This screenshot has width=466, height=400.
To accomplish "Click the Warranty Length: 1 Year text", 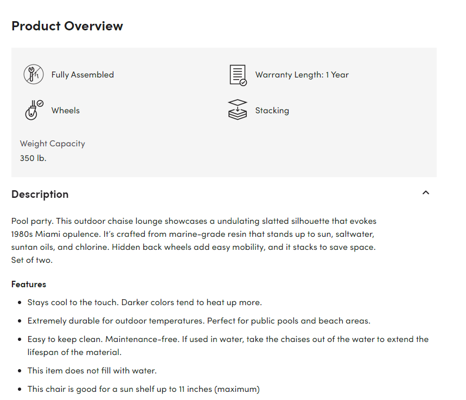I will (x=302, y=75).
